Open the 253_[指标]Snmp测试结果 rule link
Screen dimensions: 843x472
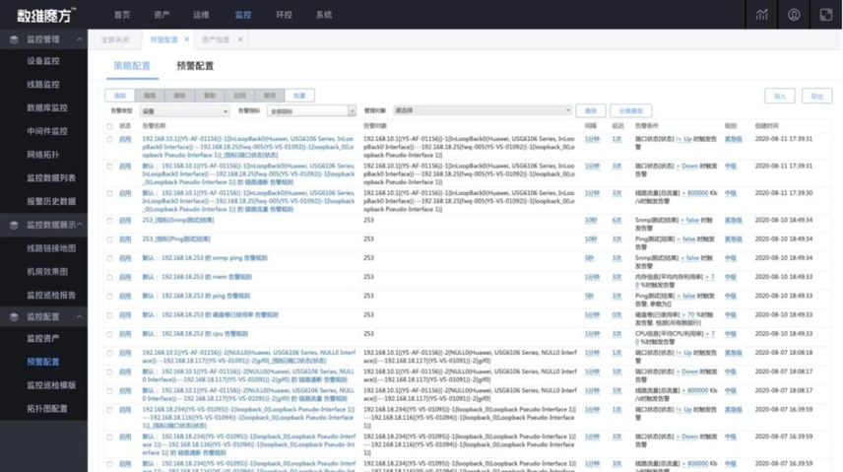[178, 220]
